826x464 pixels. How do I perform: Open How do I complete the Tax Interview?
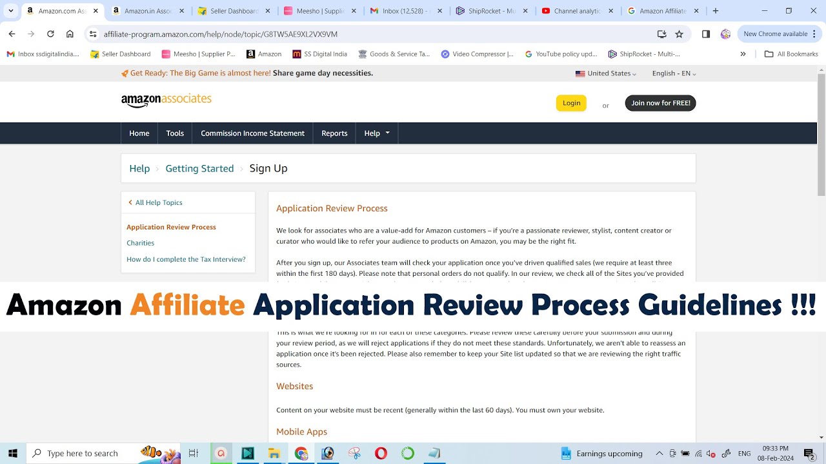186,259
